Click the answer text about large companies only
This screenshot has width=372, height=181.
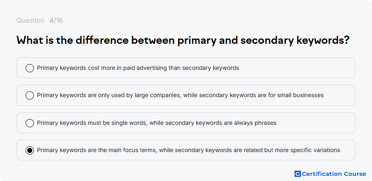point(180,95)
